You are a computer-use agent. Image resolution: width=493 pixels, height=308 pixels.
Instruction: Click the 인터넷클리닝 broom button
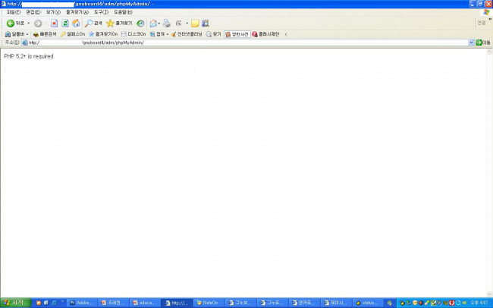tap(187, 34)
